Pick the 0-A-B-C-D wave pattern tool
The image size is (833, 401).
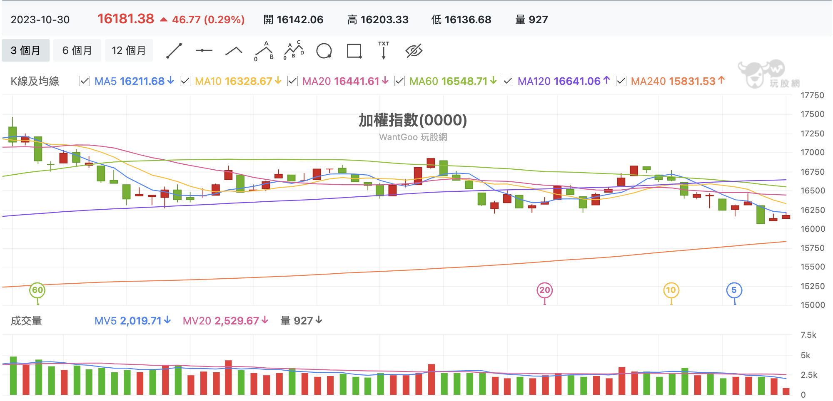294,50
